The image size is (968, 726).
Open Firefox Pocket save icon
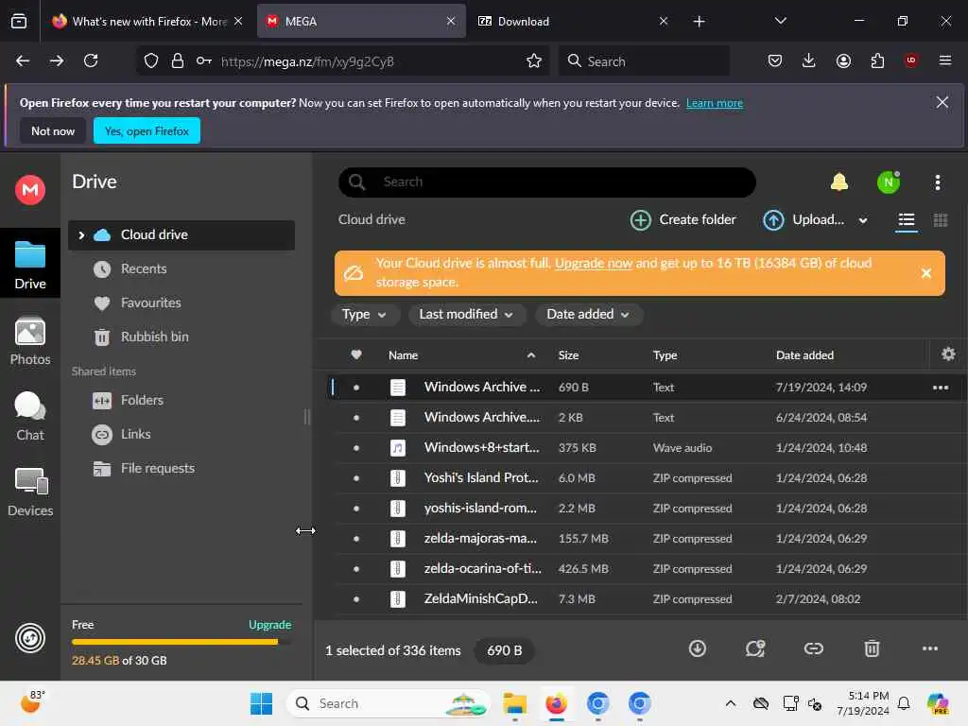(775, 60)
